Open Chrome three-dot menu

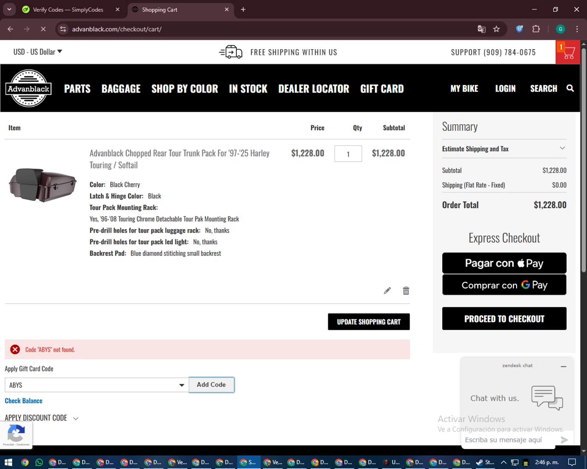(x=577, y=29)
